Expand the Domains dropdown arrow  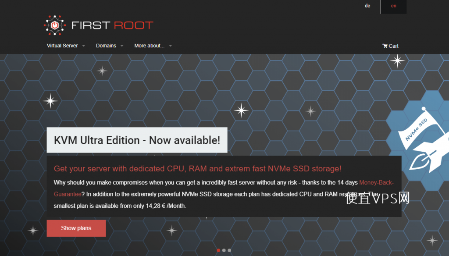point(122,46)
